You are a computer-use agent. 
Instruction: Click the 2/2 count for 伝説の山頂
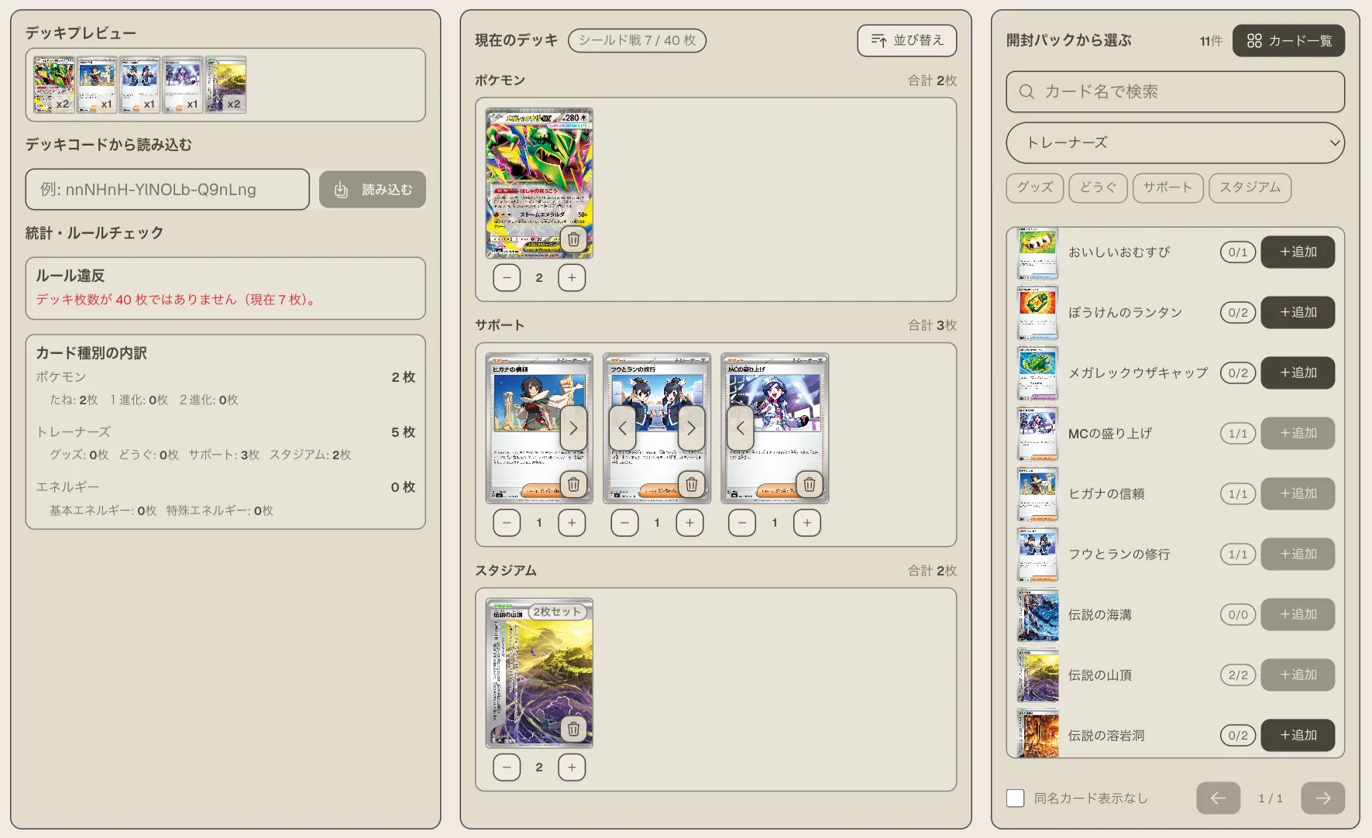point(1238,675)
